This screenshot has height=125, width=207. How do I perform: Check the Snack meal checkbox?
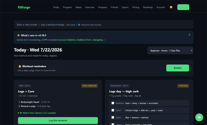tap(113, 117)
